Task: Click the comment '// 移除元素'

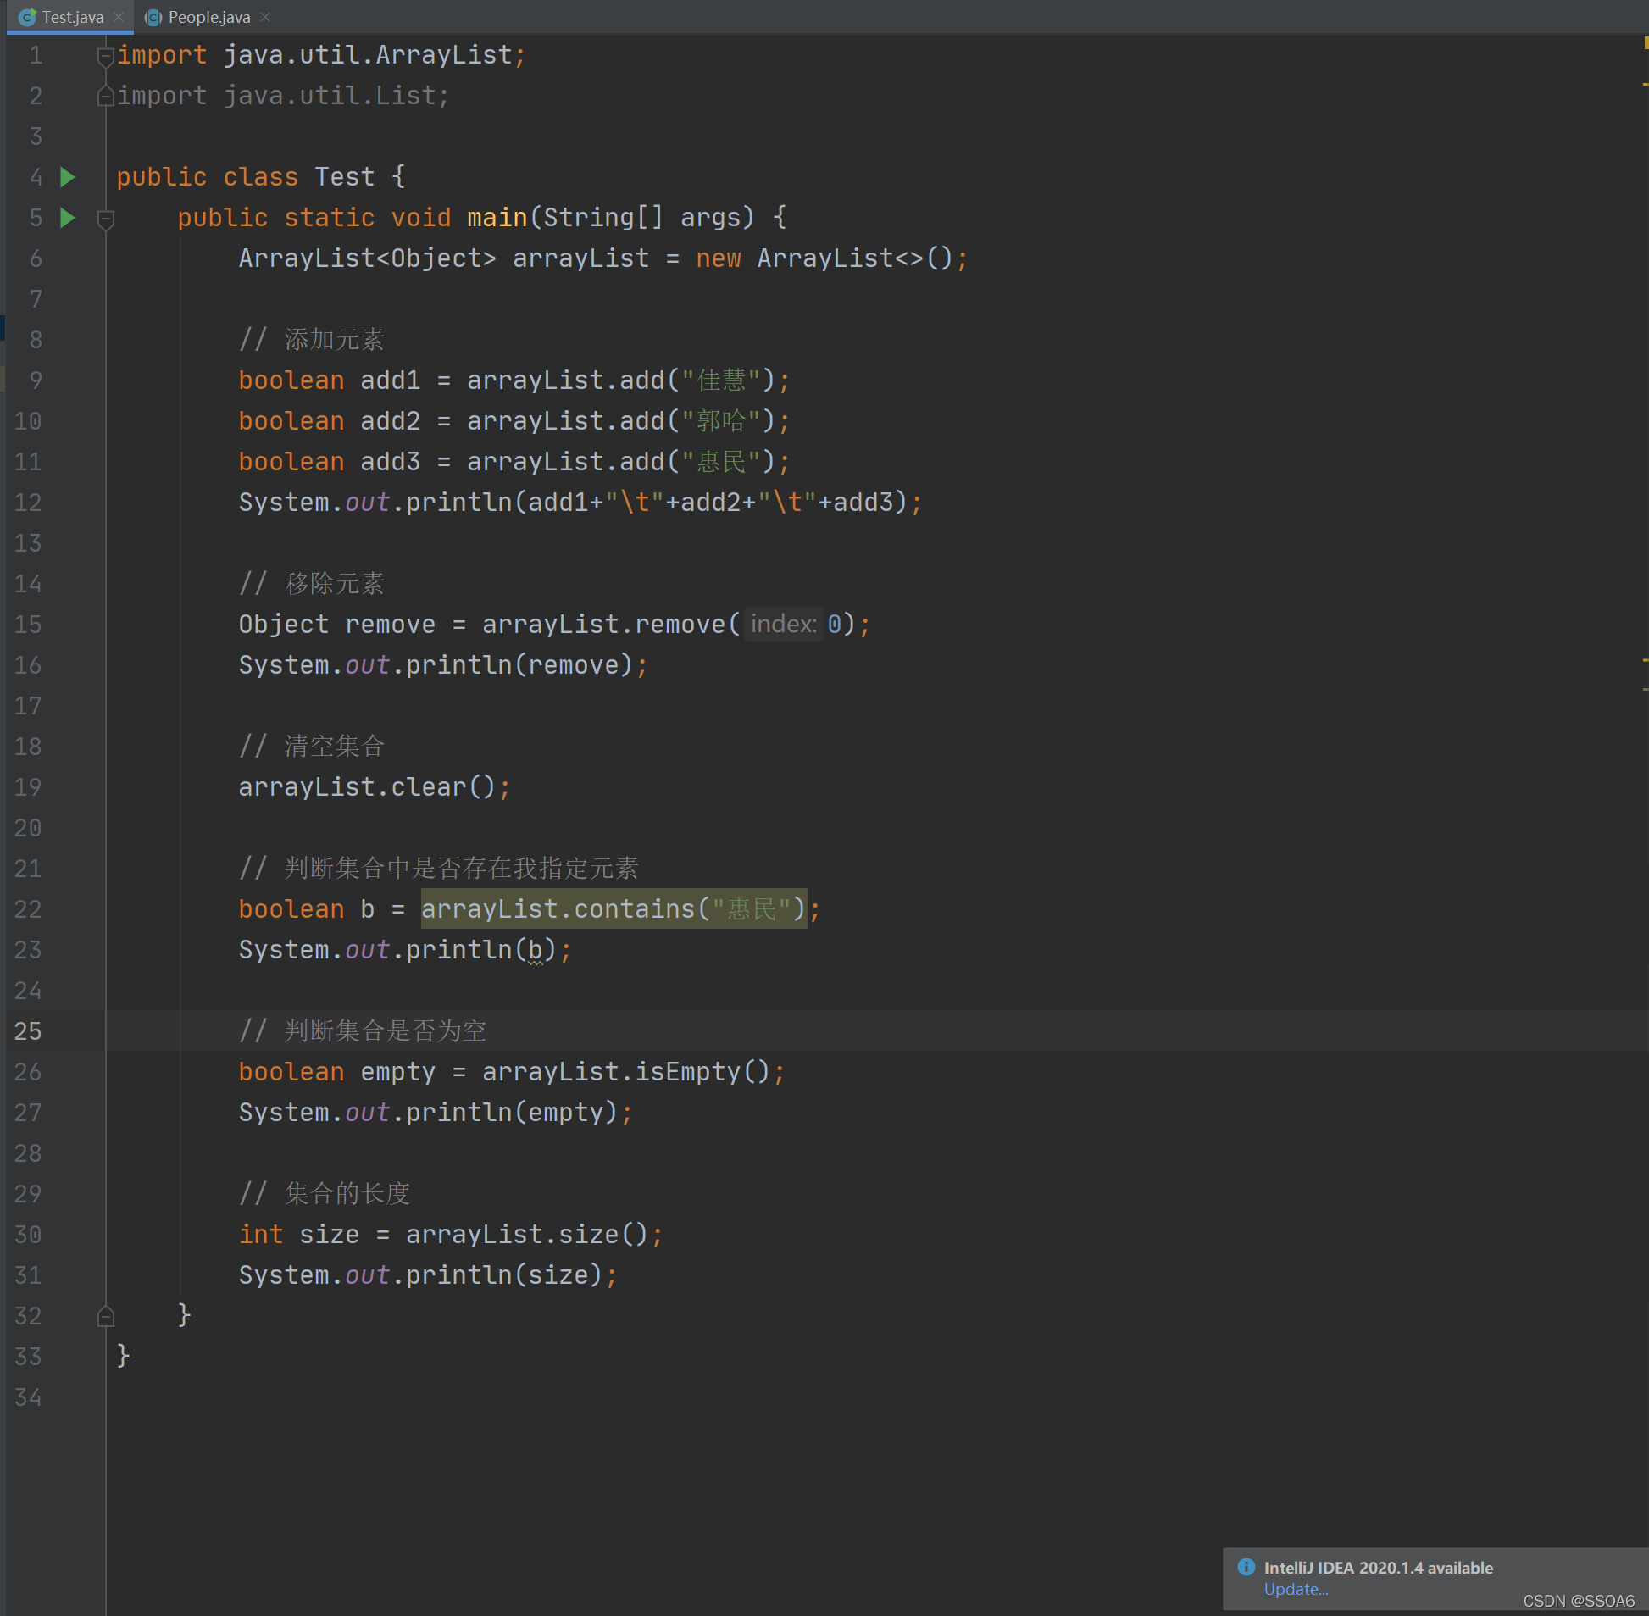Action: 312,583
